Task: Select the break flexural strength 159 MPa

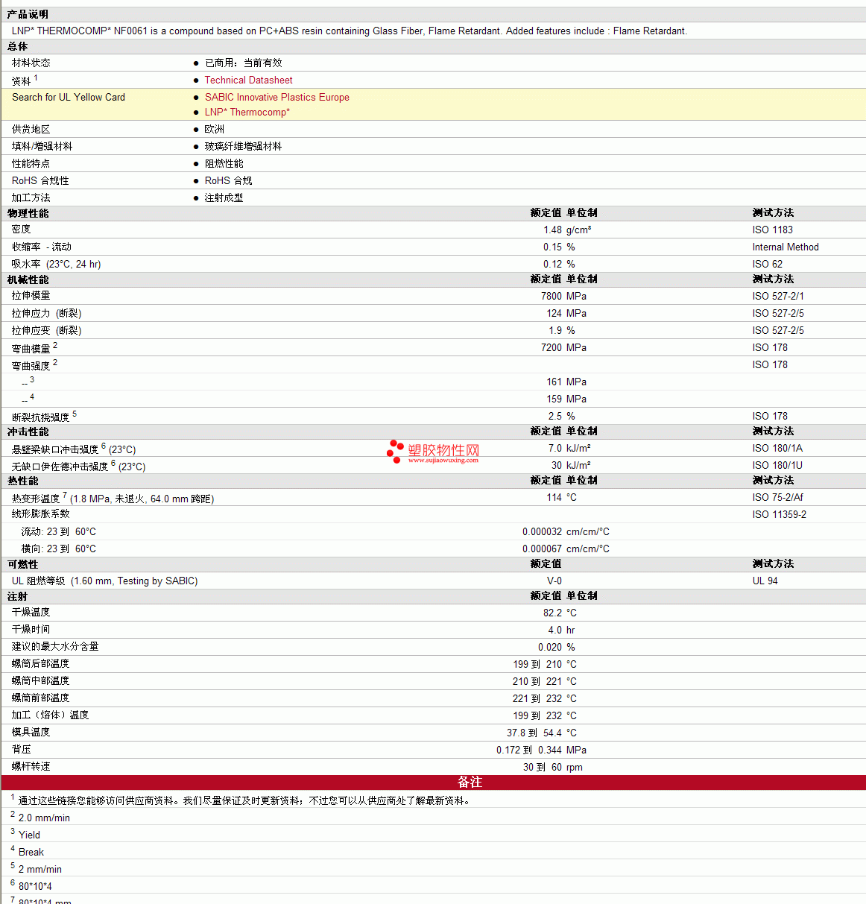Action: (x=566, y=399)
